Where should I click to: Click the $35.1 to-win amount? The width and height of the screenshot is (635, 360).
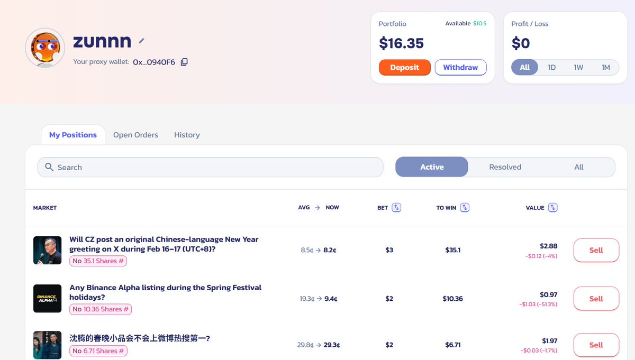tap(453, 250)
